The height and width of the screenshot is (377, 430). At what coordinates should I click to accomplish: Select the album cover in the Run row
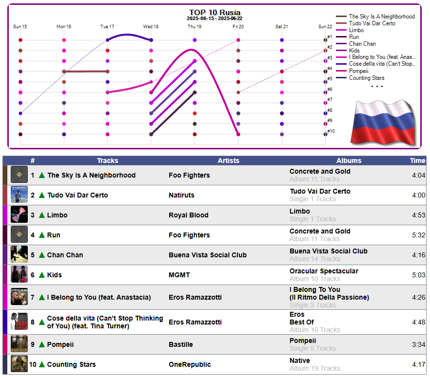click(19, 234)
